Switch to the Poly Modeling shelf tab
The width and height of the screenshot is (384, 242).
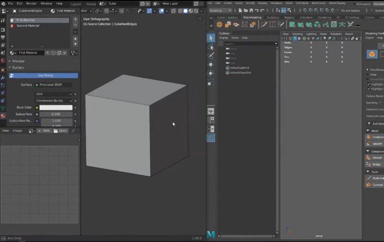pos(252,17)
